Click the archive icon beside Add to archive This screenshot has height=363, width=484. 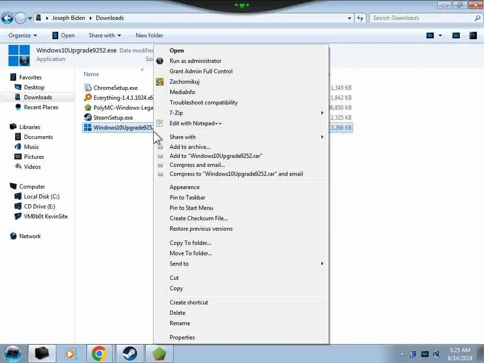click(160, 147)
